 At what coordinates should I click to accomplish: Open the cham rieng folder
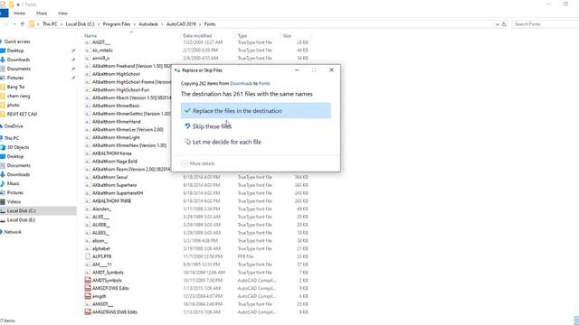tap(18, 96)
